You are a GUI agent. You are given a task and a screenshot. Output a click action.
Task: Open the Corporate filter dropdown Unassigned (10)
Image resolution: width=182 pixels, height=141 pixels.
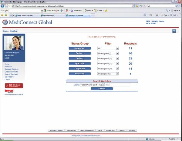click(108, 69)
